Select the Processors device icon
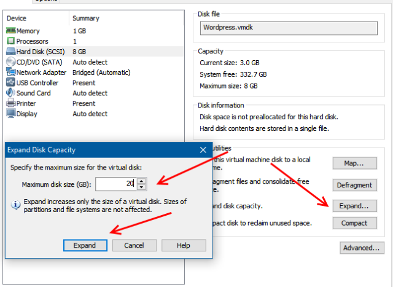The image size is (393, 287). pos(10,41)
